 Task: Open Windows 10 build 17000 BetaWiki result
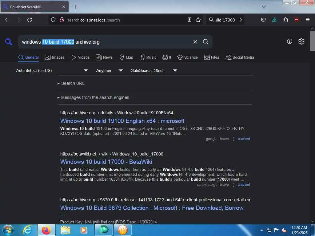106,162
